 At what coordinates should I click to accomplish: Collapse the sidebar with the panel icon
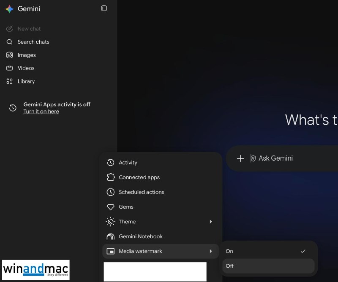tap(104, 8)
